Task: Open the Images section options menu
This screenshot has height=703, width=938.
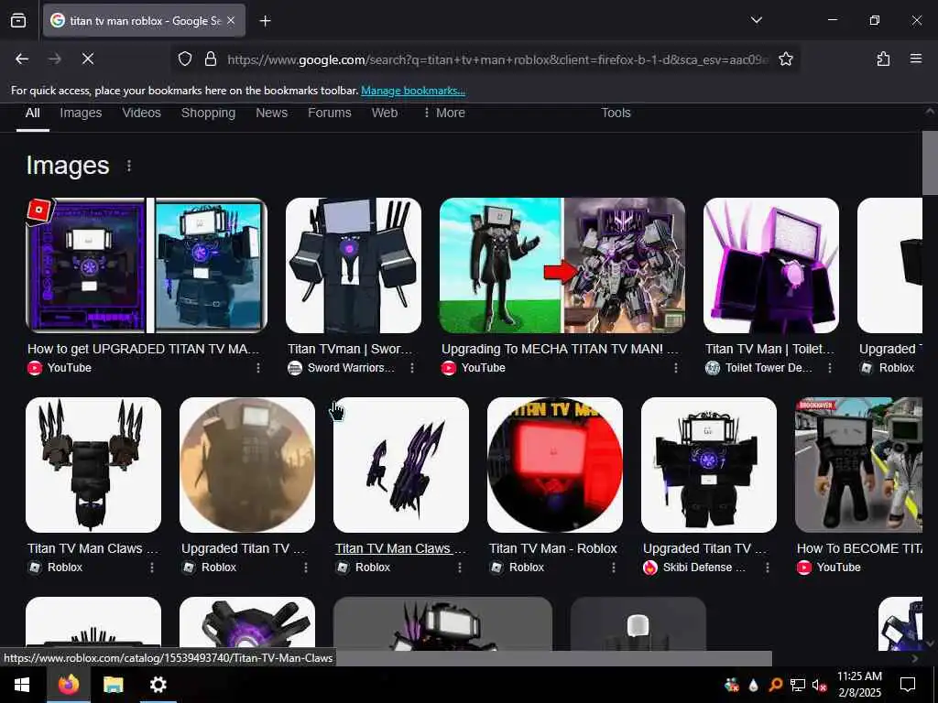Action: pos(128,166)
